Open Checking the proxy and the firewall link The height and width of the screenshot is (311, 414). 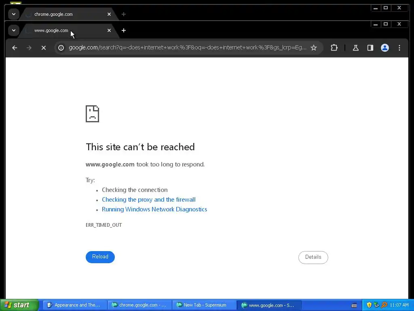[x=149, y=200]
